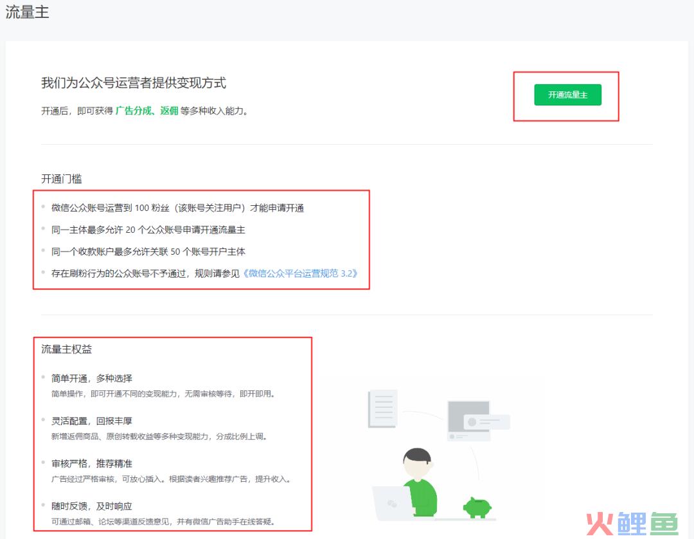694x539 pixels.
Task: Click the document page illustration icon
Action: point(383,408)
